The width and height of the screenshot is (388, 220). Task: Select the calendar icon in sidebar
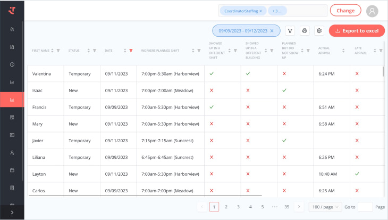pyautogui.click(x=12, y=170)
